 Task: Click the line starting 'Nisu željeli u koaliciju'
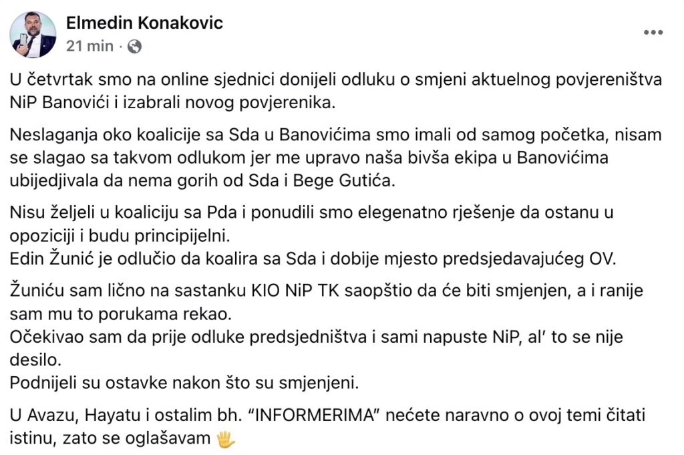pos(311,212)
